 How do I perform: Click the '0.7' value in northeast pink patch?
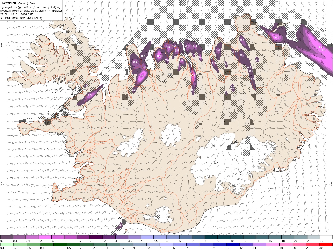pyautogui.click(x=276, y=37)
